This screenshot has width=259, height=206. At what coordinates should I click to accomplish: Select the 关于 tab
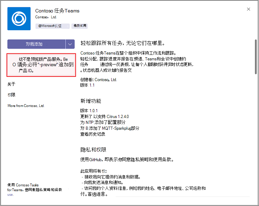(11, 84)
